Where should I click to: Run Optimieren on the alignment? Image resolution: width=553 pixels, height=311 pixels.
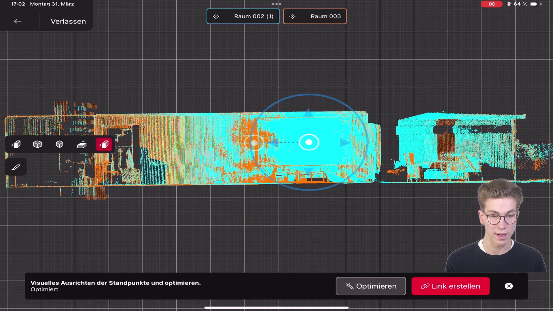tap(371, 286)
